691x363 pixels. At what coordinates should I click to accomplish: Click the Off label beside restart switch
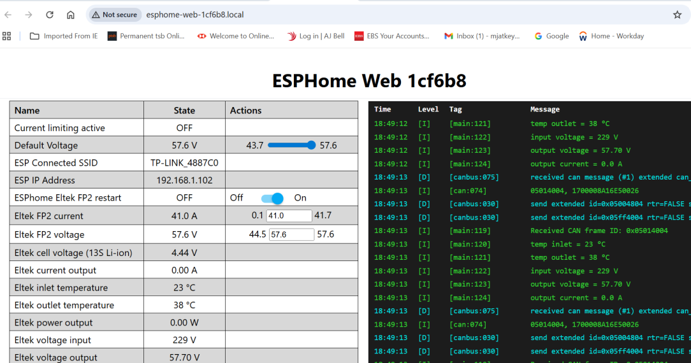coord(236,198)
